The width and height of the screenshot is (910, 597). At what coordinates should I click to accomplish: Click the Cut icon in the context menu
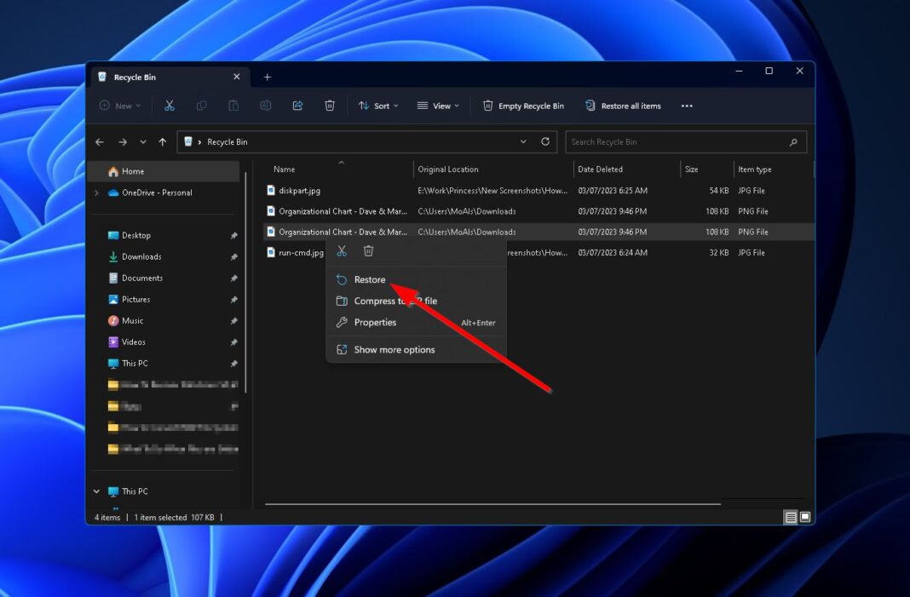point(341,250)
